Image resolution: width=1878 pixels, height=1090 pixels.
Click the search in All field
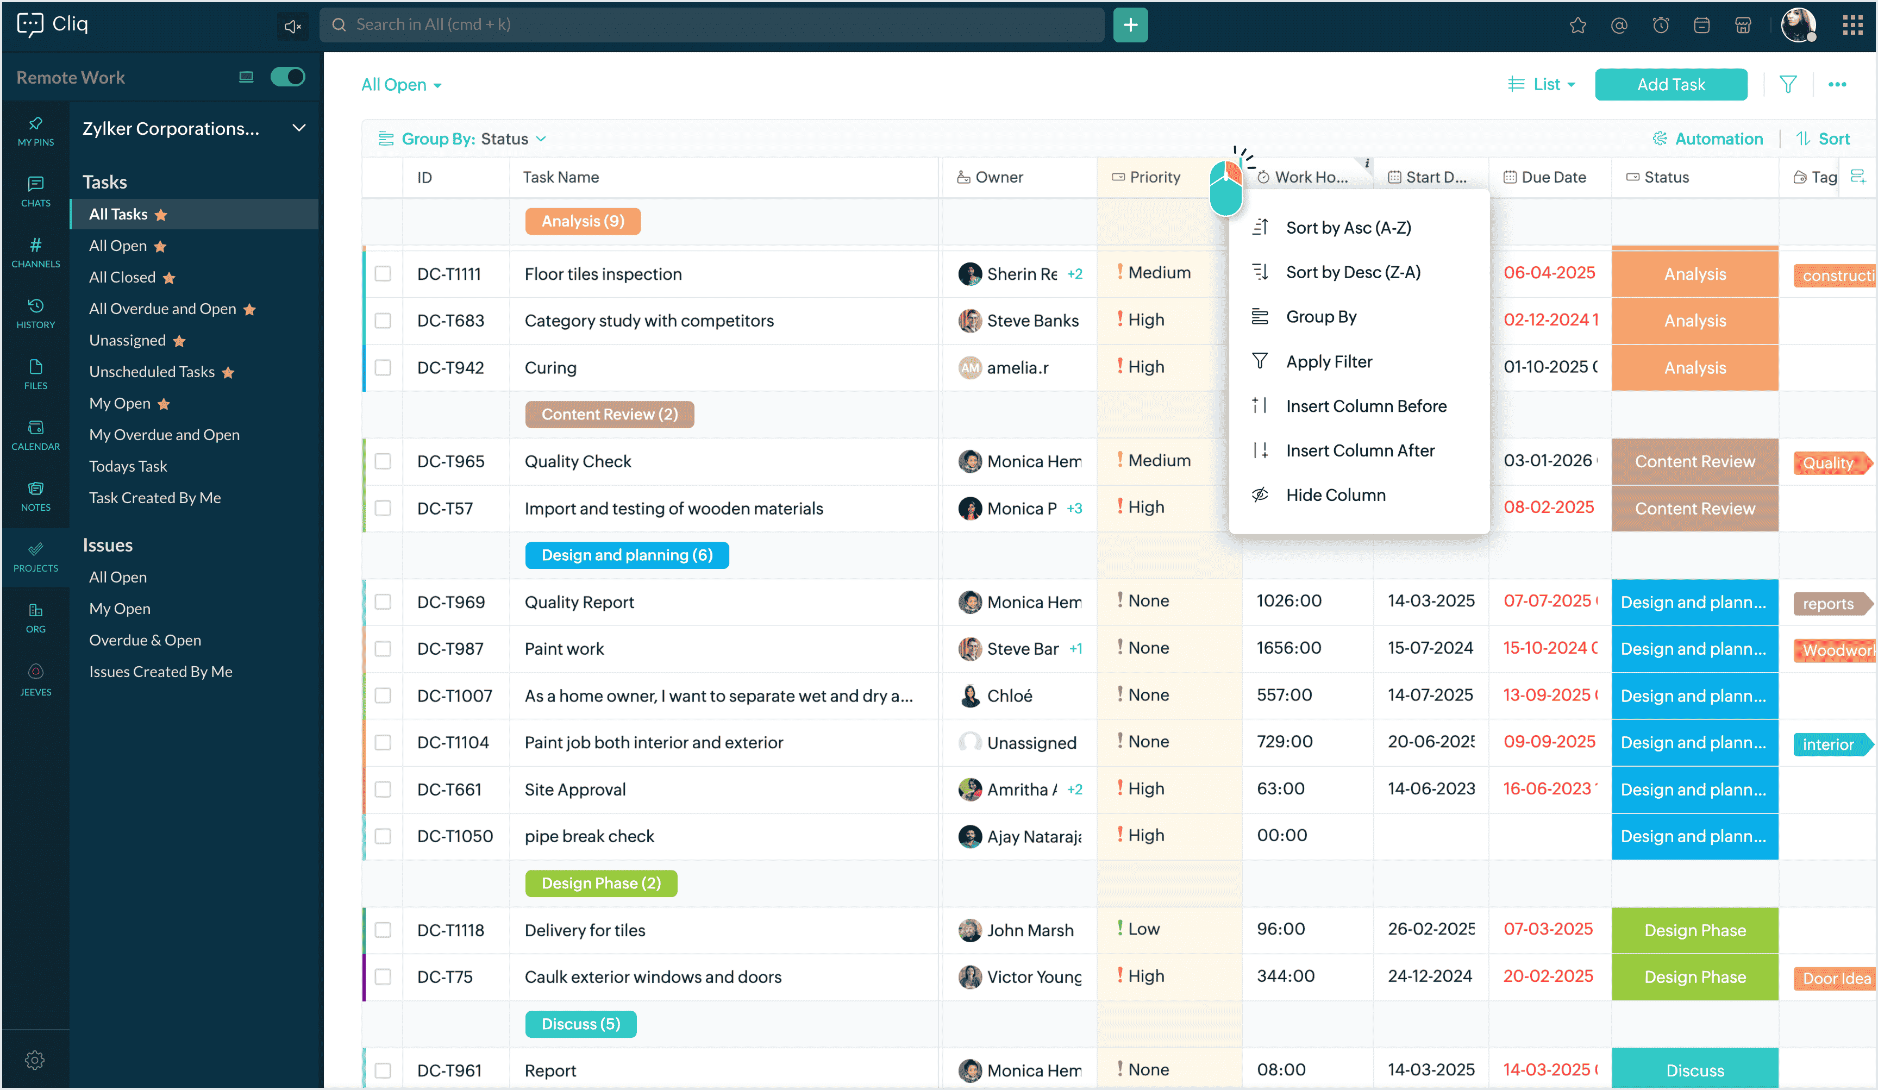(712, 24)
